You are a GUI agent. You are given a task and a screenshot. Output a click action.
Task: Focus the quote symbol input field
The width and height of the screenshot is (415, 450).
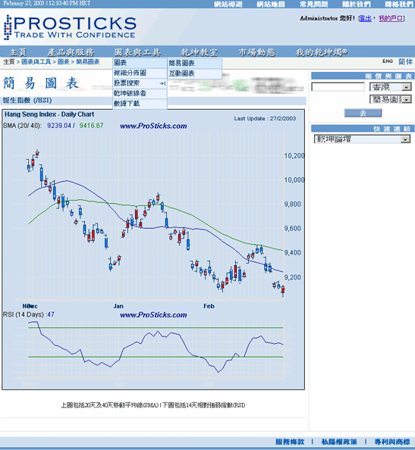tap(338, 87)
